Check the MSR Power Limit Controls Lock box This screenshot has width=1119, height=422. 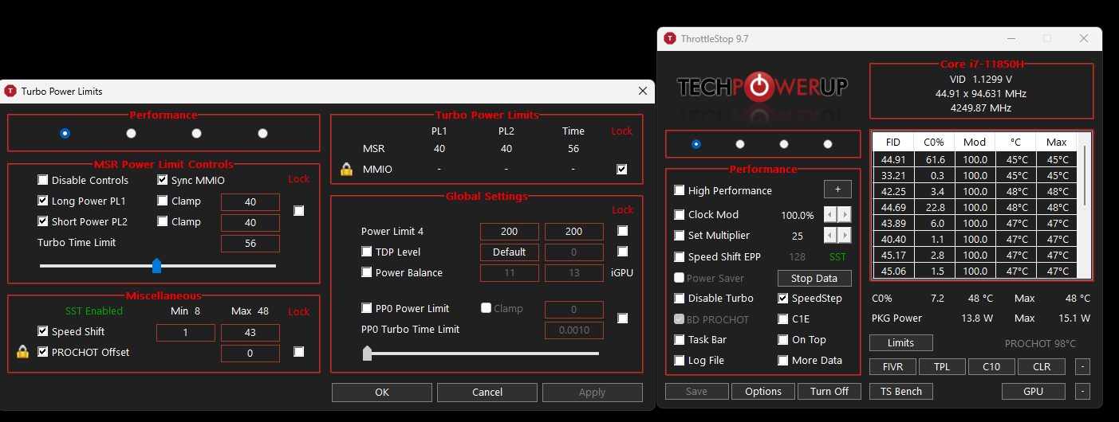tap(298, 211)
